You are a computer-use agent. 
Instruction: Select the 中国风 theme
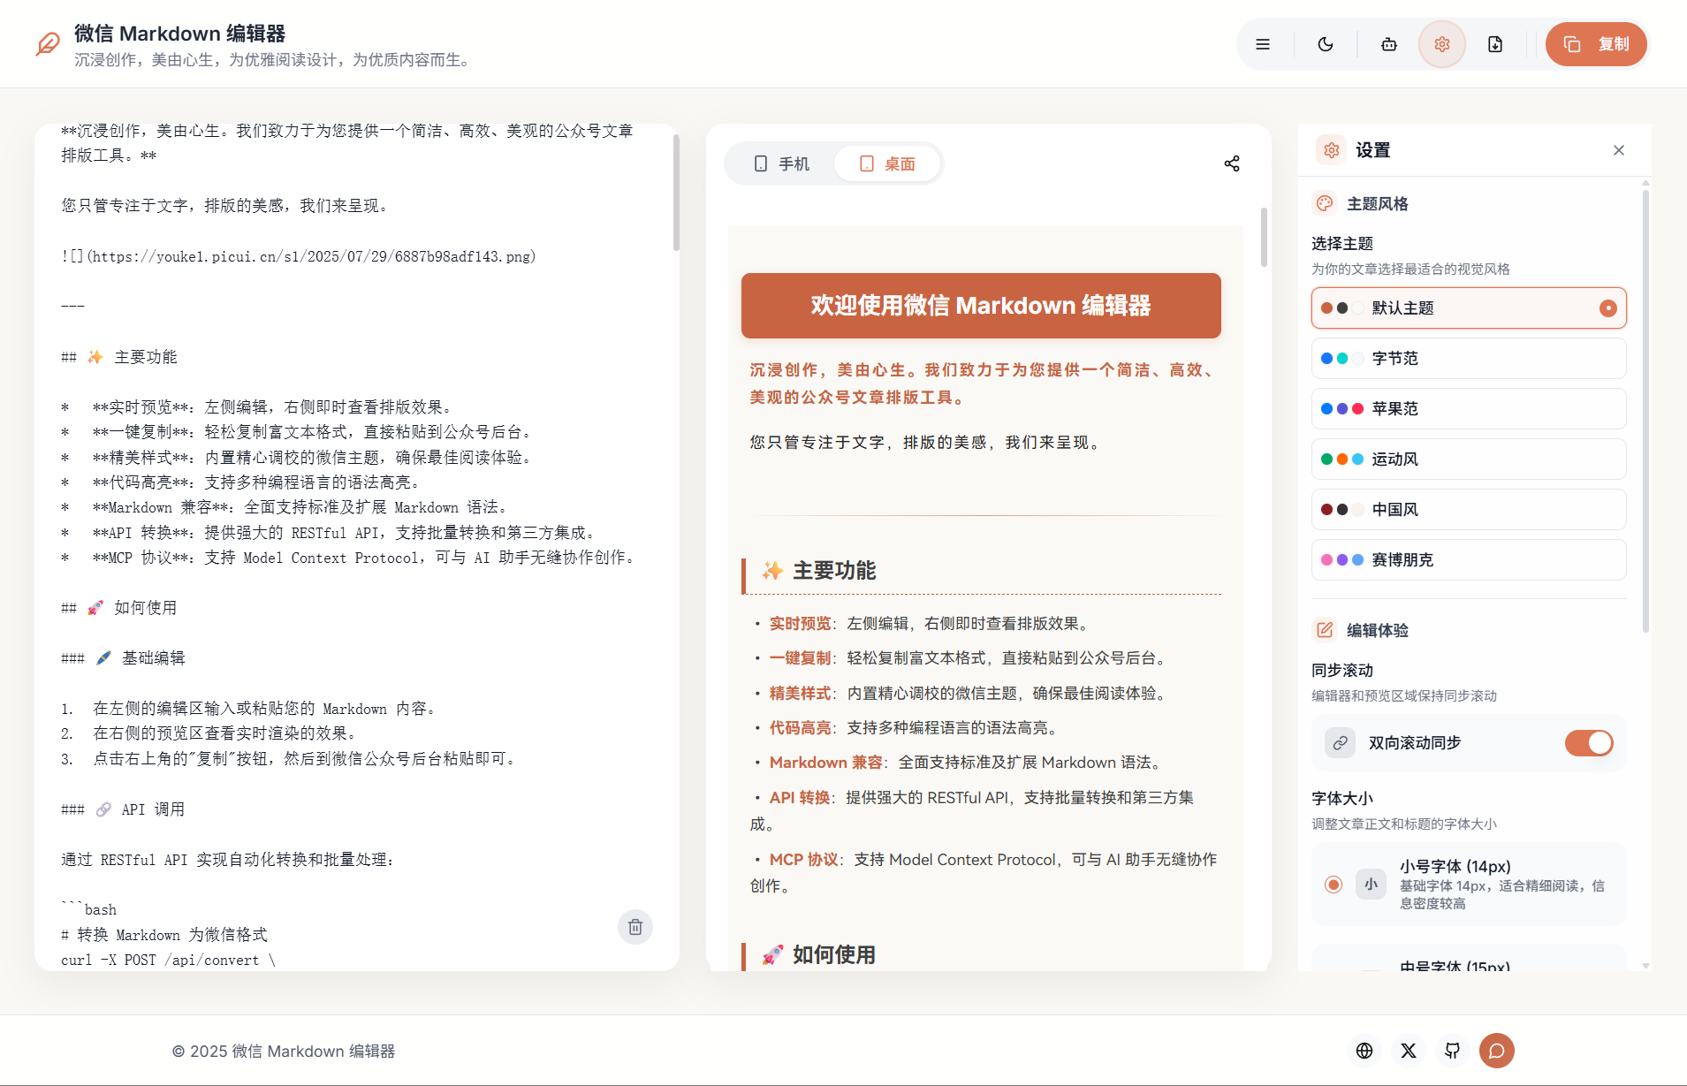(x=1469, y=509)
